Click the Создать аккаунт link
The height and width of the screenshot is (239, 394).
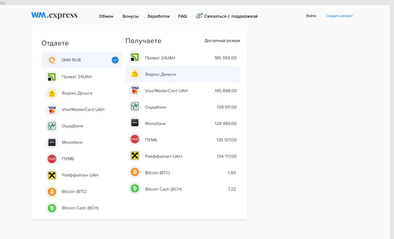(340, 16)
